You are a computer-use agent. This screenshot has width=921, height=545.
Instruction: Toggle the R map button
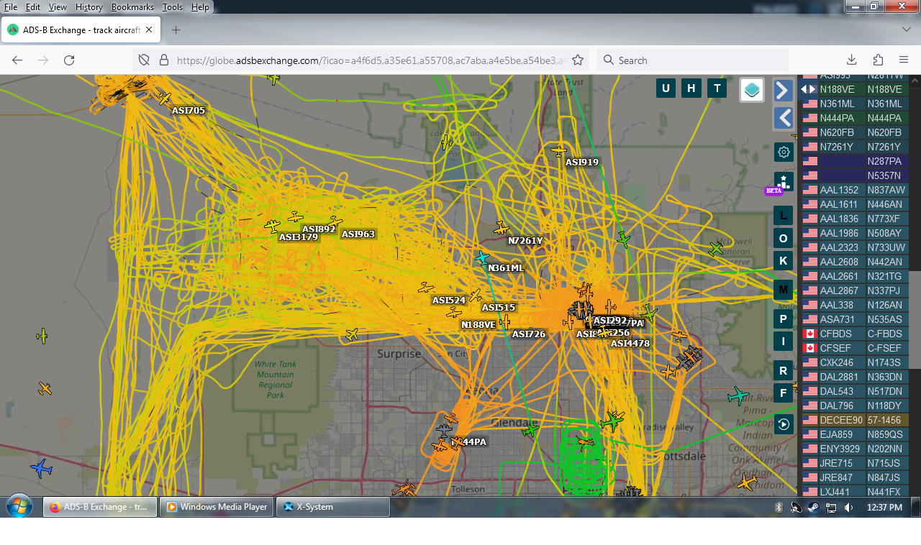point(784,371)
